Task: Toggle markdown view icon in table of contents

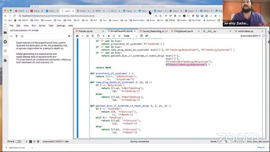Action: 16,36
